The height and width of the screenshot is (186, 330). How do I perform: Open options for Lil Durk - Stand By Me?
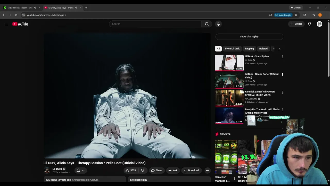pos(283,57)
